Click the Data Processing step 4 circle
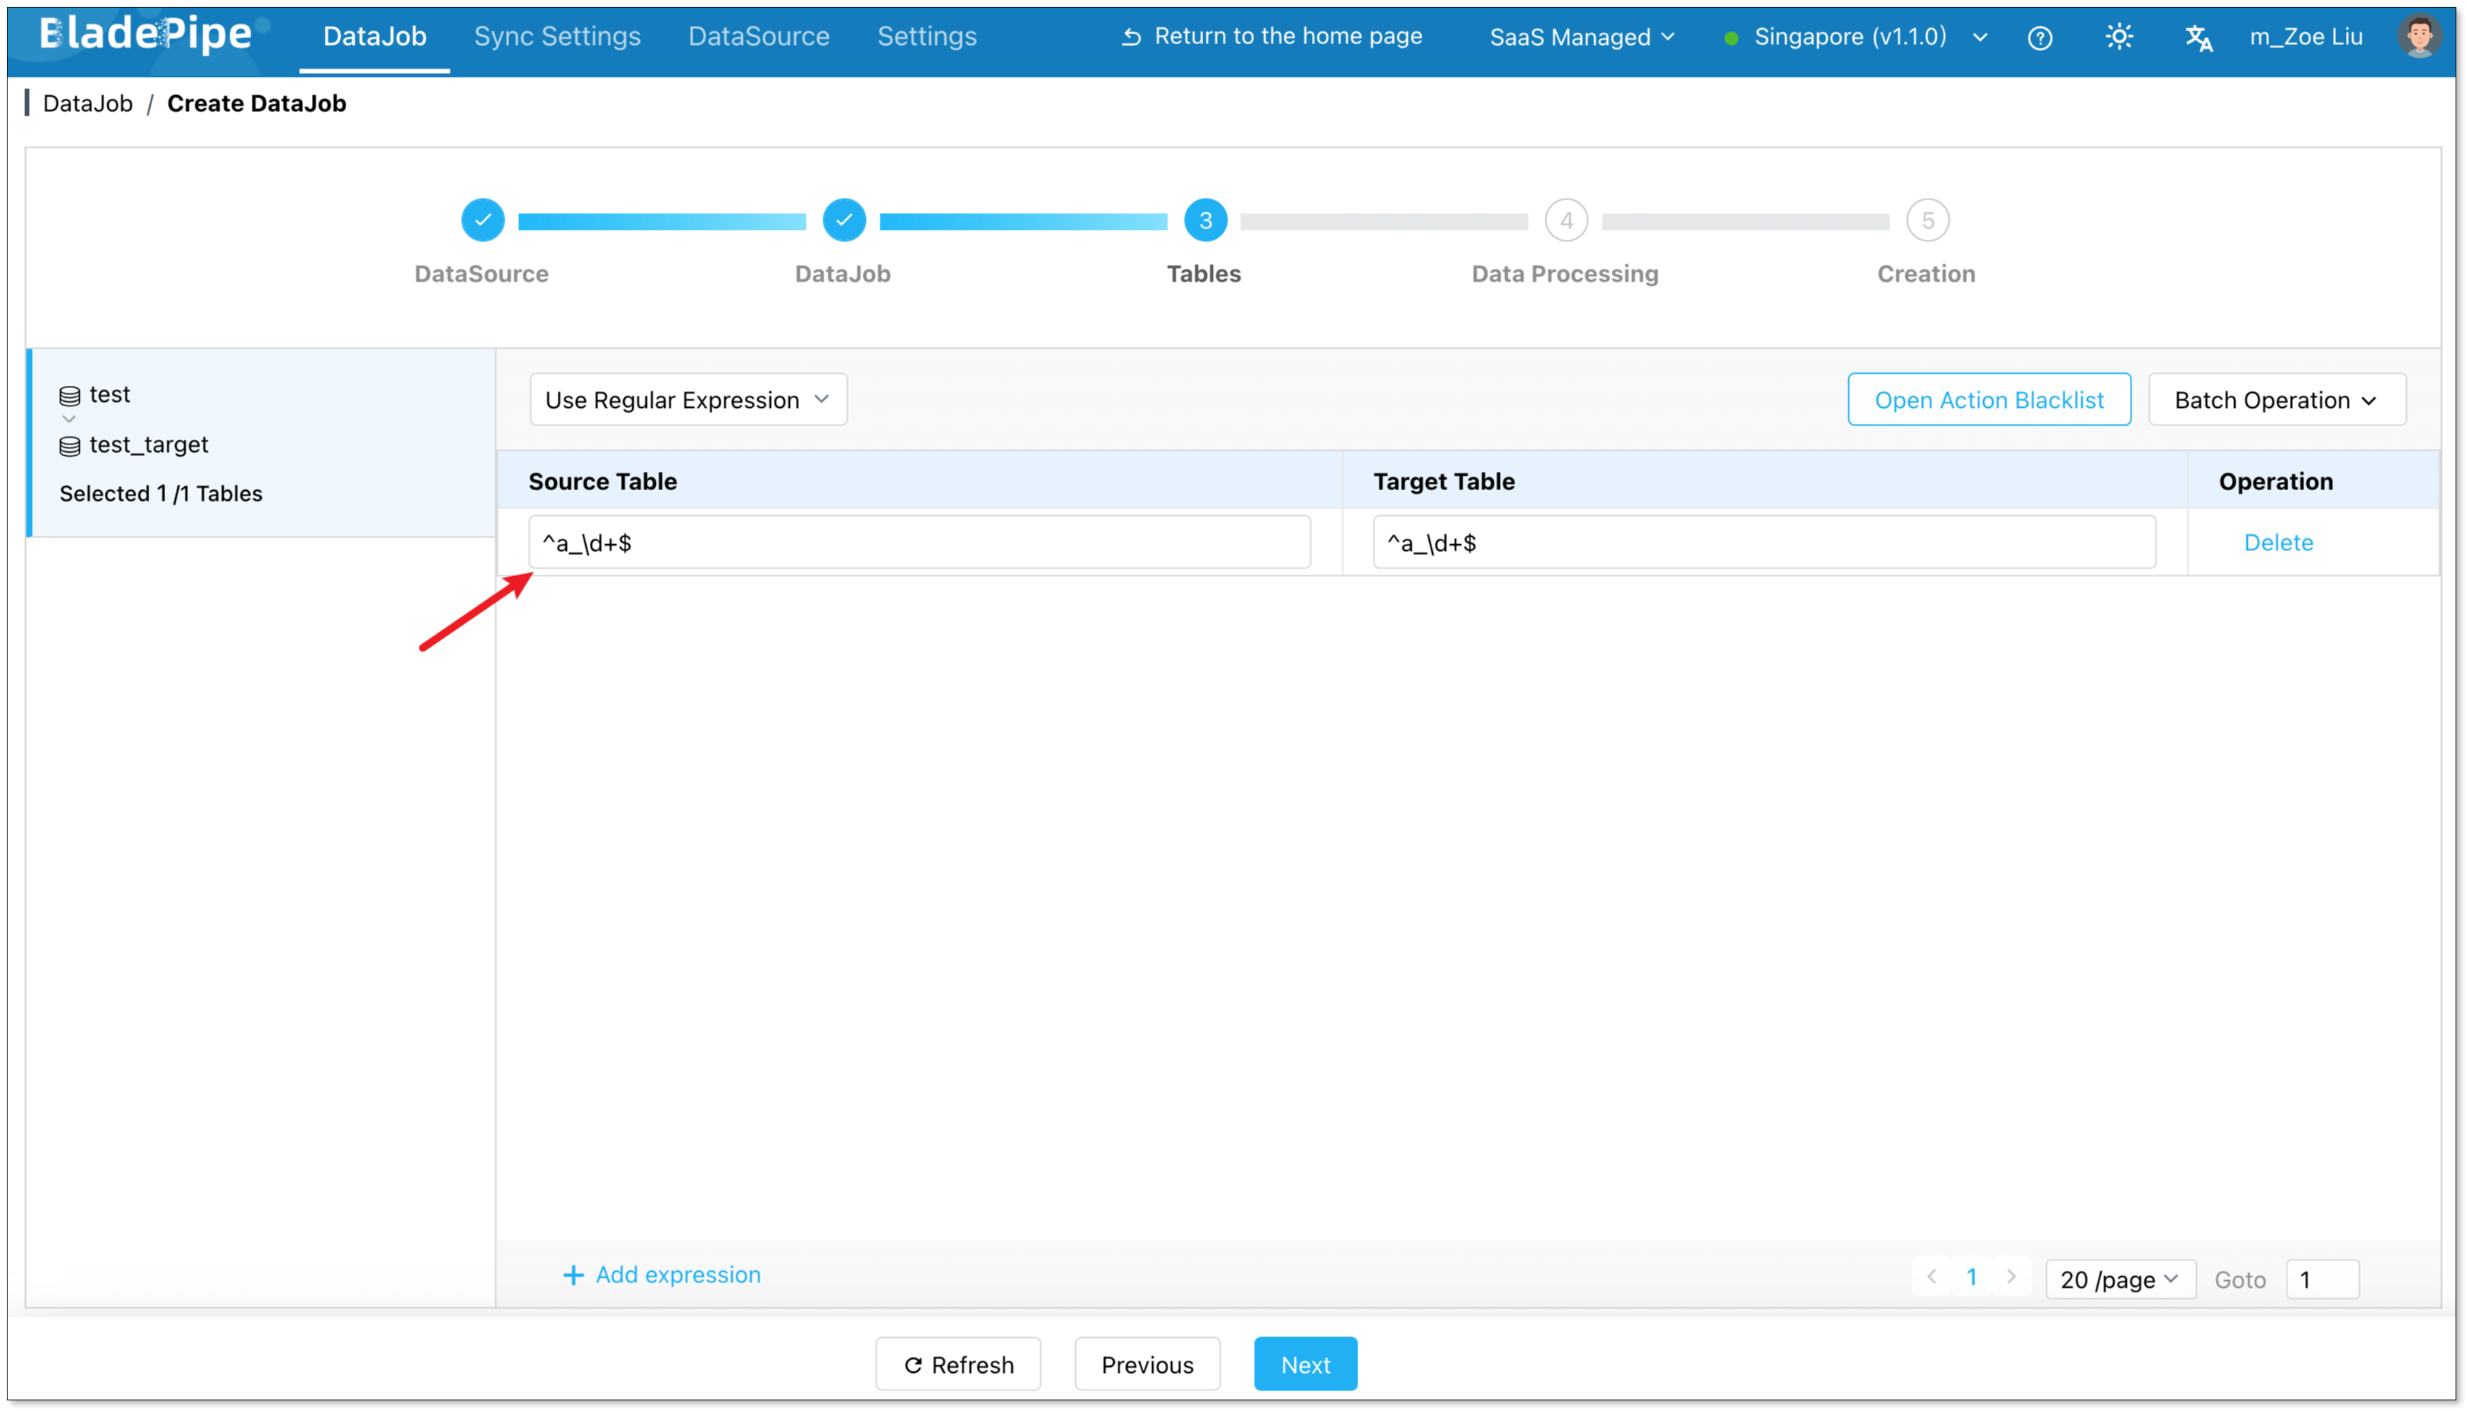The height and width of the screenshot is (1411, 2467). pos(1566,220)
